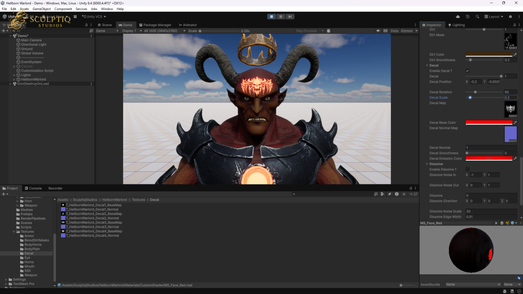This screenshot has height=294, width=523.
Task: Pick the Decal Emission Color with the eyedropper
Action: pos(515,159)
